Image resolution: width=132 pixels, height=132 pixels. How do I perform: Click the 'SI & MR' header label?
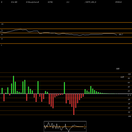click(x=14, y=2)
